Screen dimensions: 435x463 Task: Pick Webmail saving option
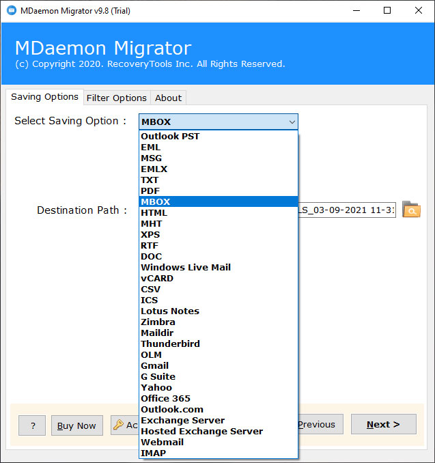219,442
